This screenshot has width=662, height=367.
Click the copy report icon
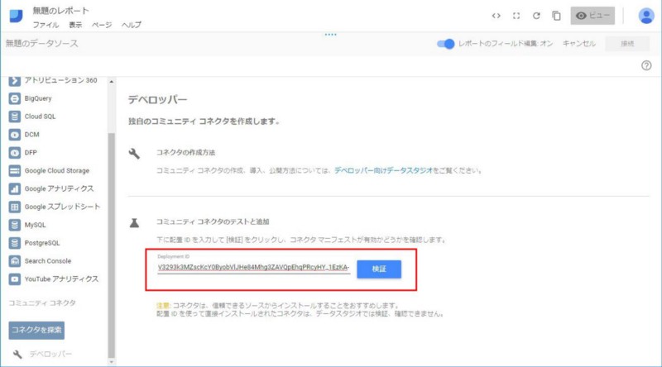(556, 16)
